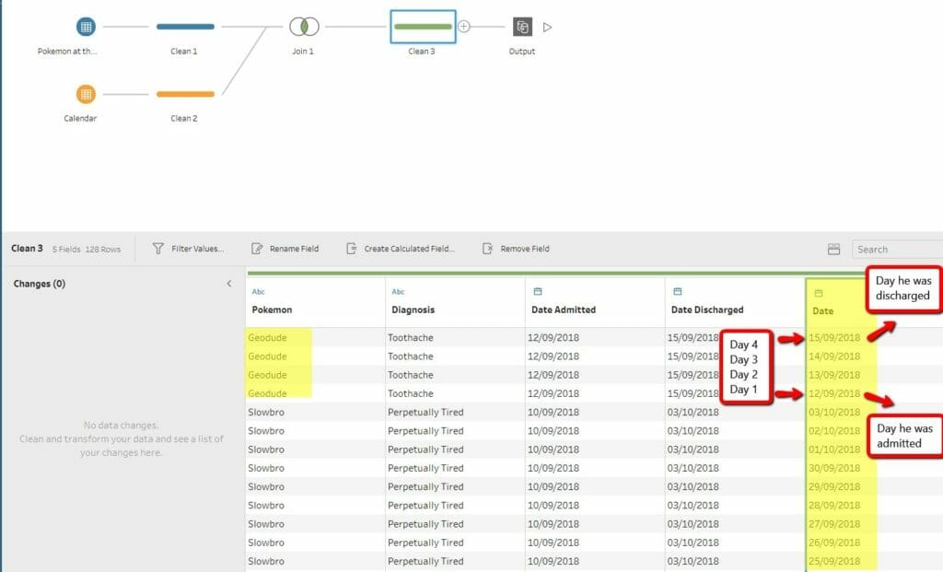Select the Diagnosis column header

coord(413,309)
